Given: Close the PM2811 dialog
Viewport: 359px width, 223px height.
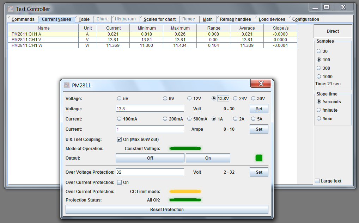Looking at the screenshot, I should click(x=261, y=84).
